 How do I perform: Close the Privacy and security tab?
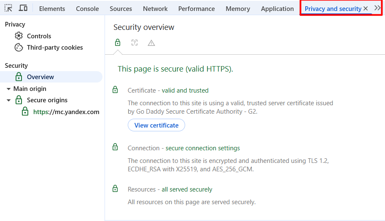(366, 8)
